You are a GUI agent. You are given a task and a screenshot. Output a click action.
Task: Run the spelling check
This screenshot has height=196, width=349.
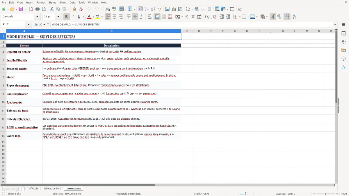(x=114, y=9)
